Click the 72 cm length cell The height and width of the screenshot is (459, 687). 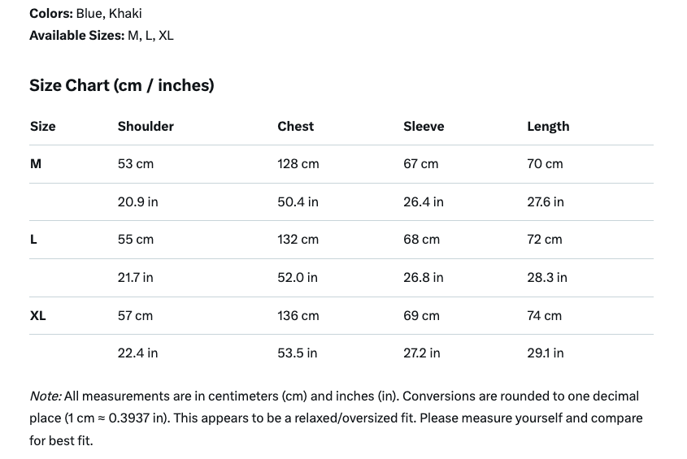[545, 240]
